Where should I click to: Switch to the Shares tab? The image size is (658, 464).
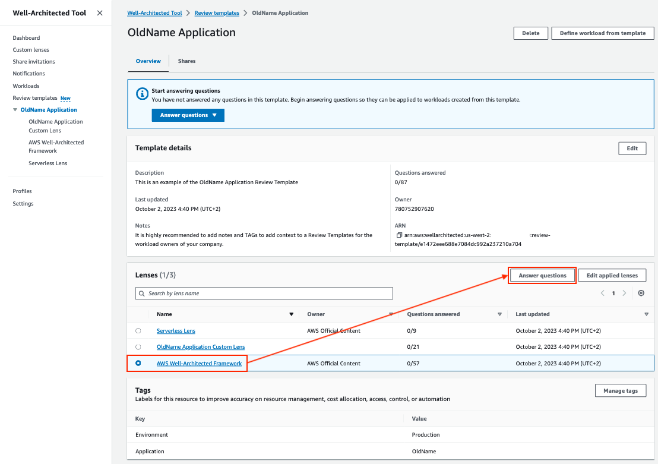[186, 61]
